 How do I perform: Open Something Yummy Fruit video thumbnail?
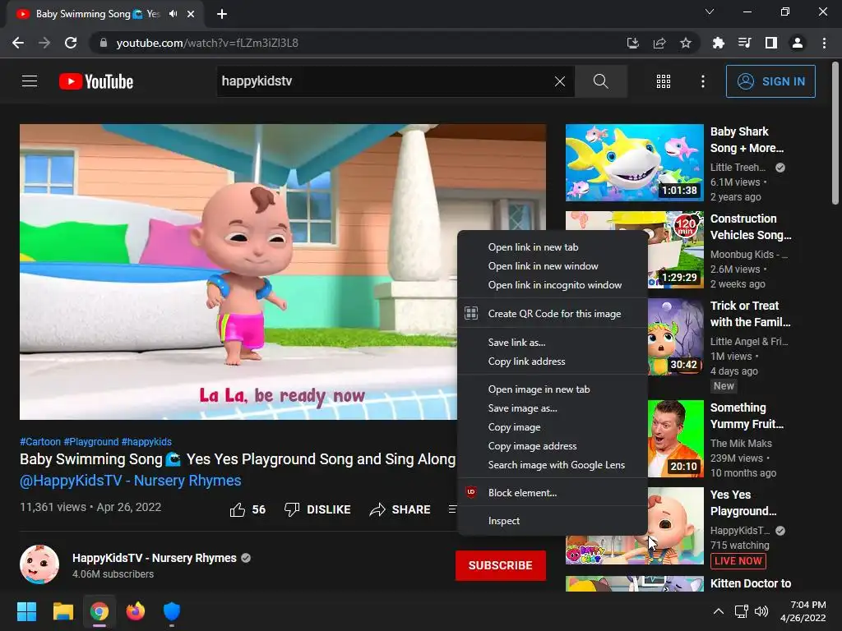[676, 439]
